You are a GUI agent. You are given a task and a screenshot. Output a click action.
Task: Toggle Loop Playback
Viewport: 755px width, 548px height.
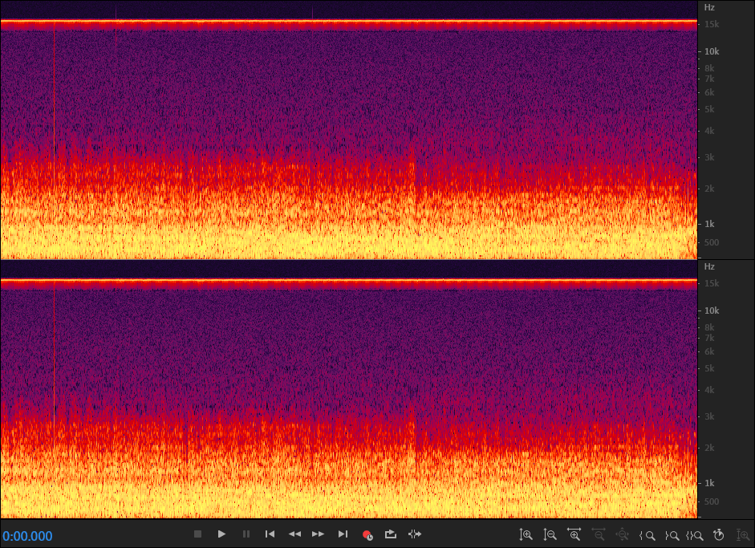coord(391,534)
